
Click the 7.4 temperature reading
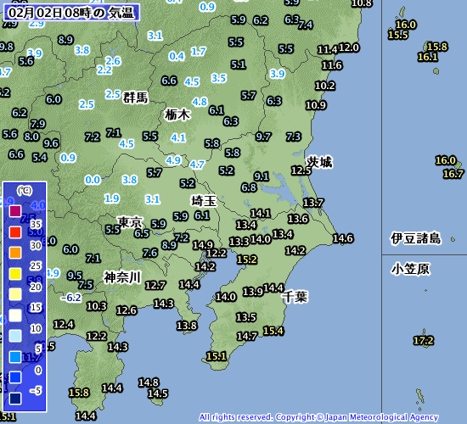click(306, 25)
